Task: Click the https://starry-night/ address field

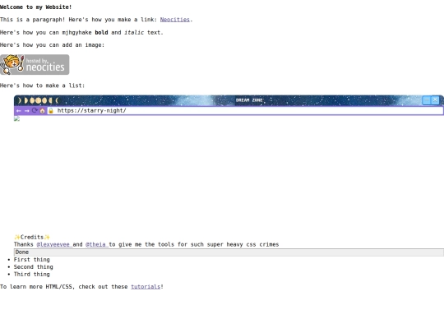Action: (245, 111)
